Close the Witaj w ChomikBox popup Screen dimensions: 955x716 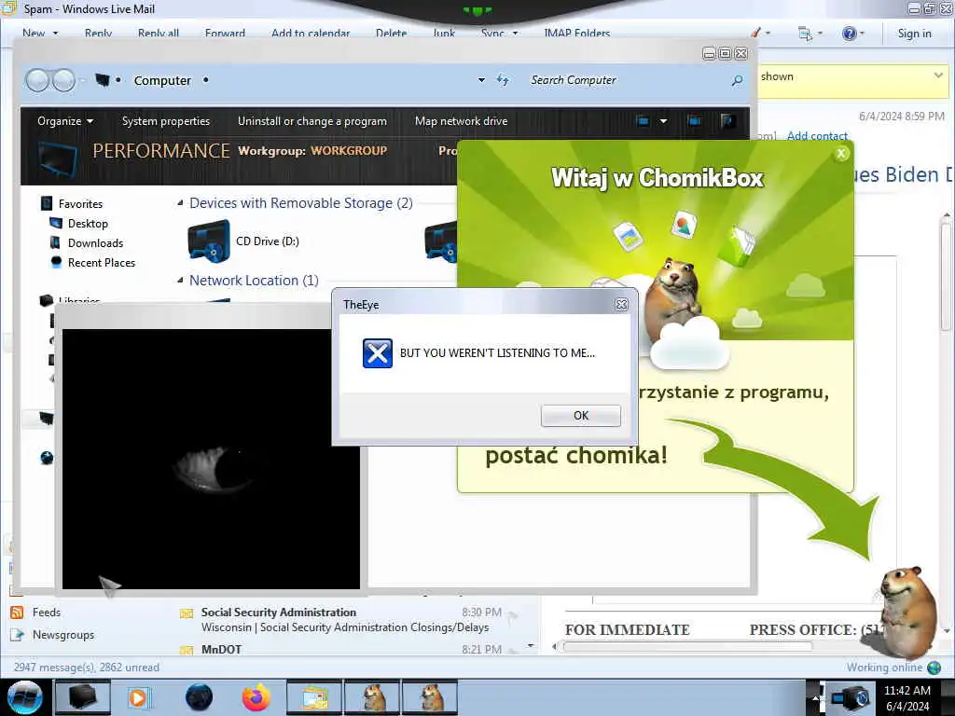841,154
